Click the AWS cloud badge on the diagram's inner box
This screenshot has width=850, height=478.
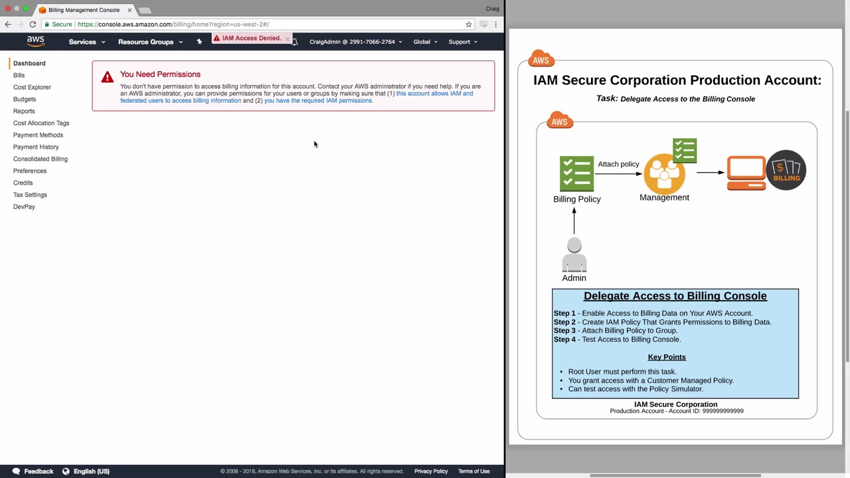tap(560, 120)
